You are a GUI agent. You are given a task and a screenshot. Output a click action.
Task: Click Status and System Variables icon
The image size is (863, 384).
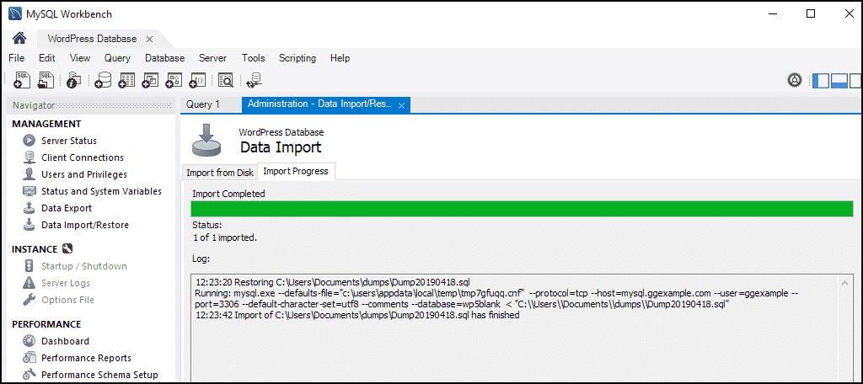[x=29, y=191]
